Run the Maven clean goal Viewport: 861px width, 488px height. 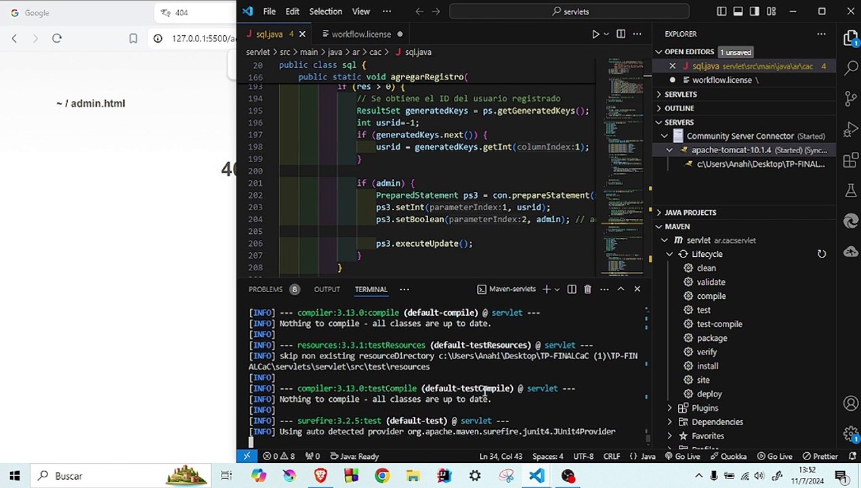tap(706, 268)
